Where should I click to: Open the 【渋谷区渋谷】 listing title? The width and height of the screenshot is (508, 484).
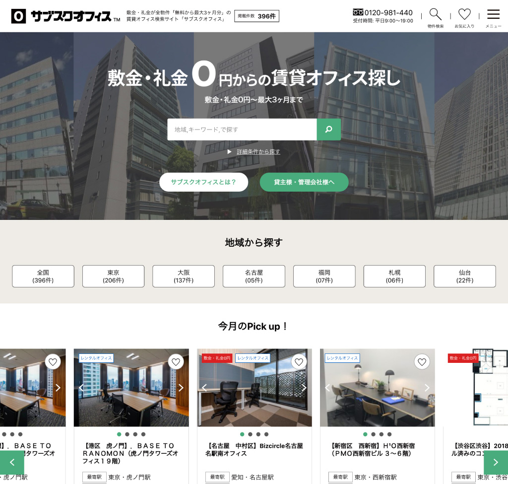(480, 450)
